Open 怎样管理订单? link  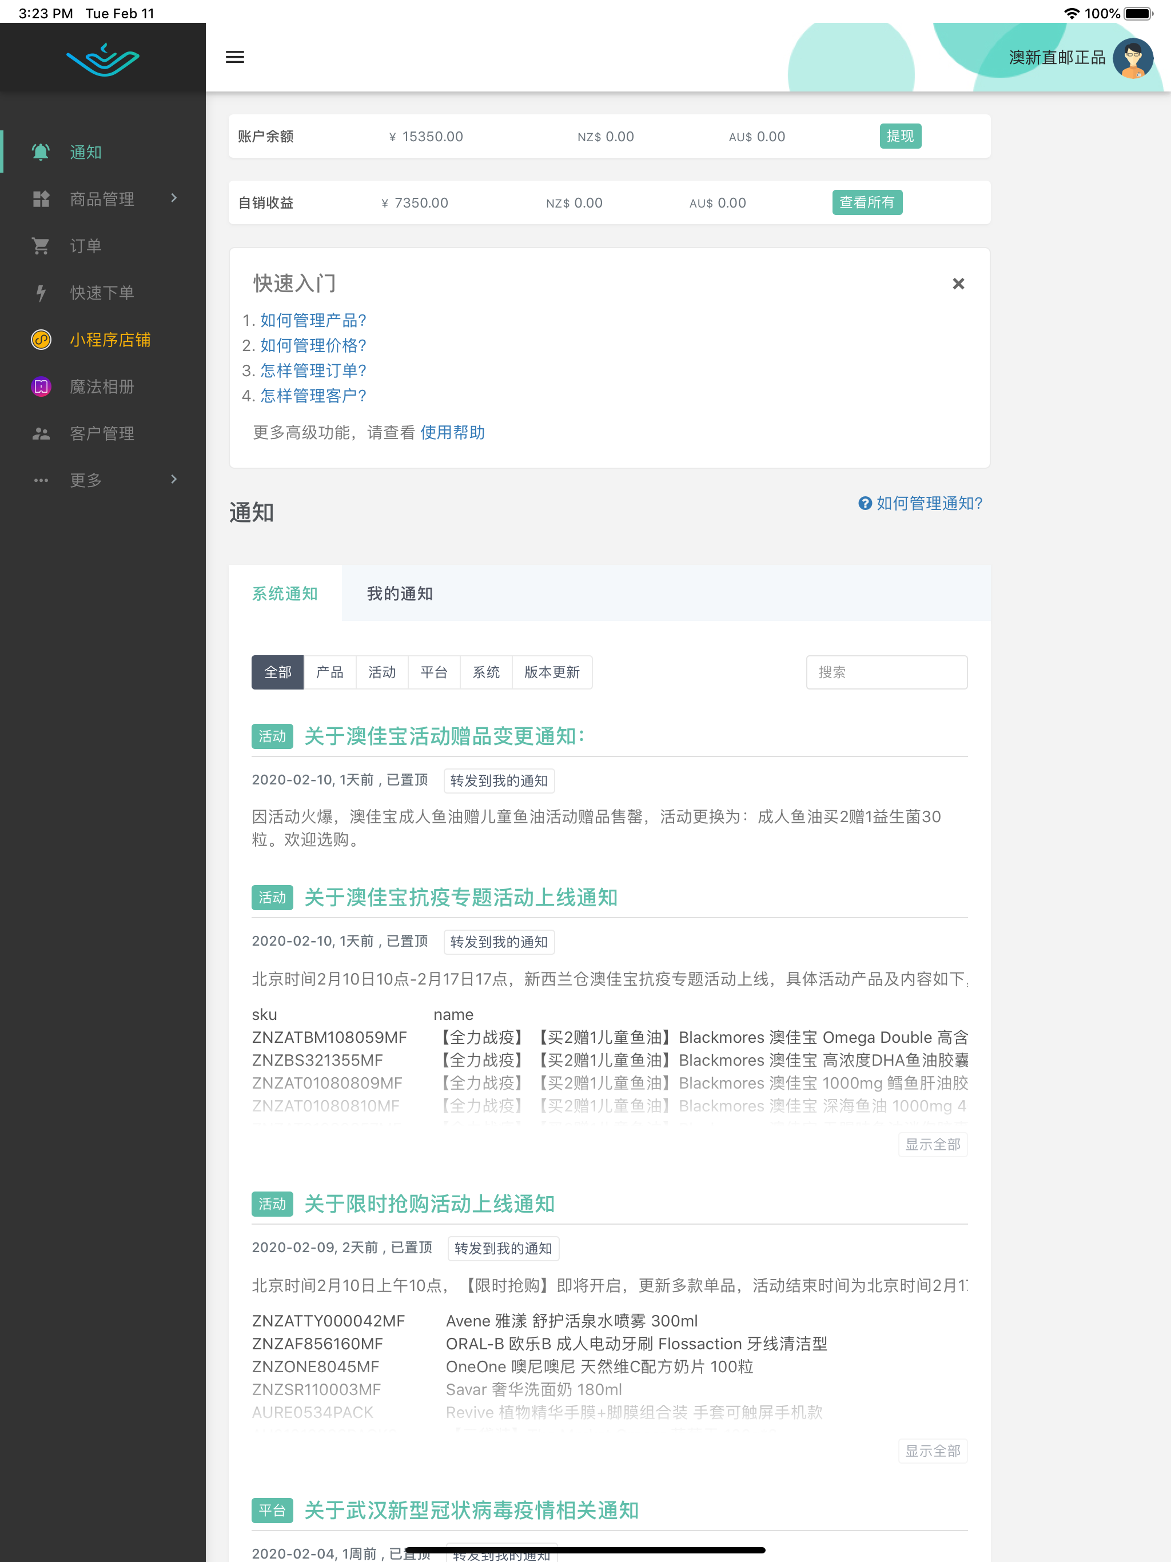click(x=313, y=370)
